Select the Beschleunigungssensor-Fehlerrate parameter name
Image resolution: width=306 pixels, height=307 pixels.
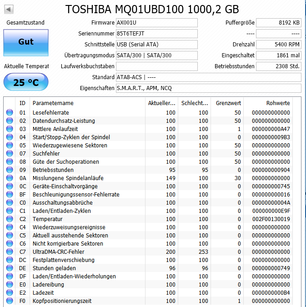[x=76, y=194]
